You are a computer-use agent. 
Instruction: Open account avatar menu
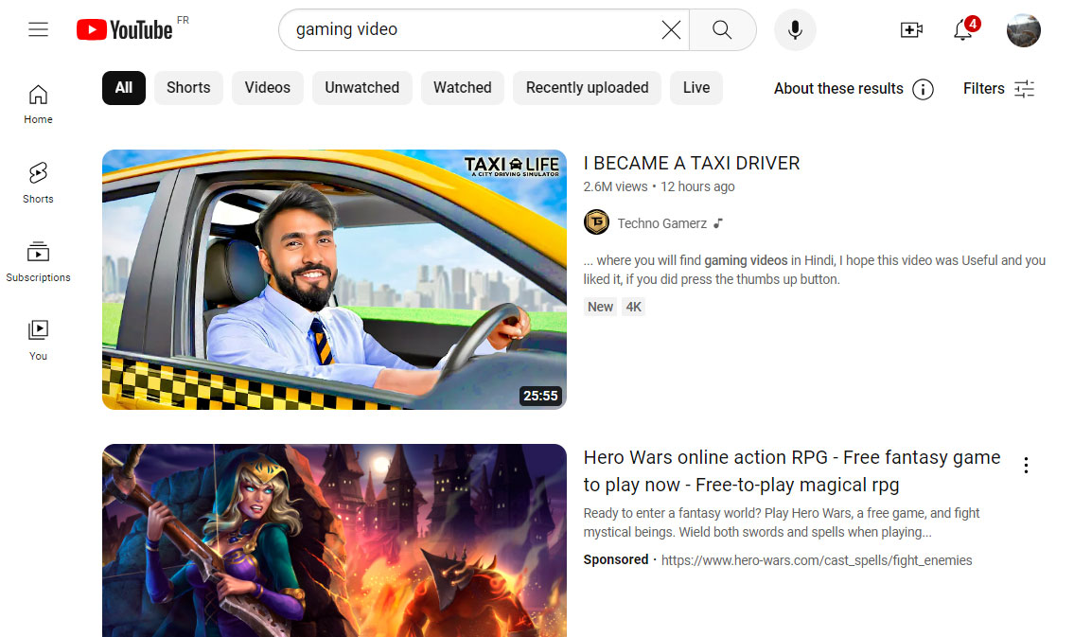point(1023,30)
